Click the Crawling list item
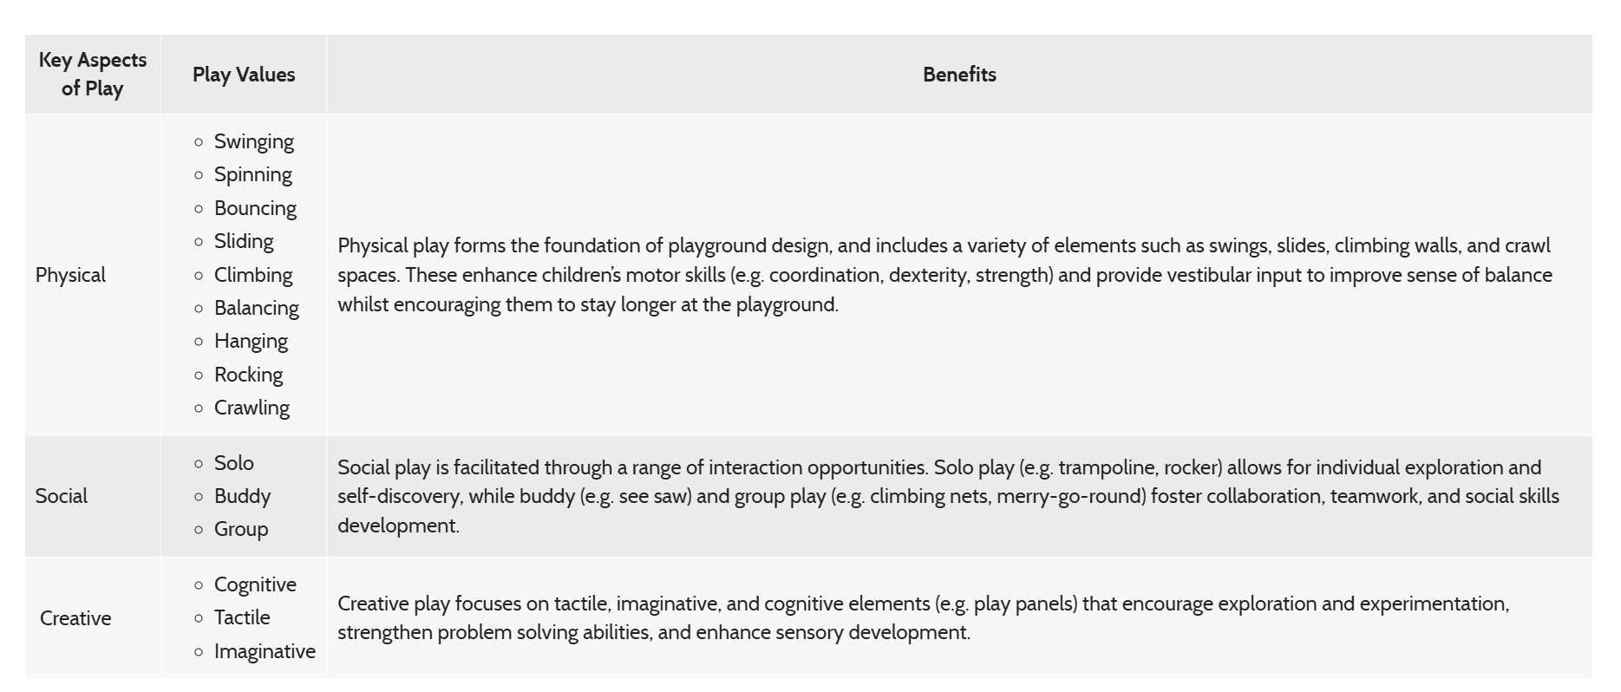Viewport: 1621px width, 692px height. coord(252,408)
